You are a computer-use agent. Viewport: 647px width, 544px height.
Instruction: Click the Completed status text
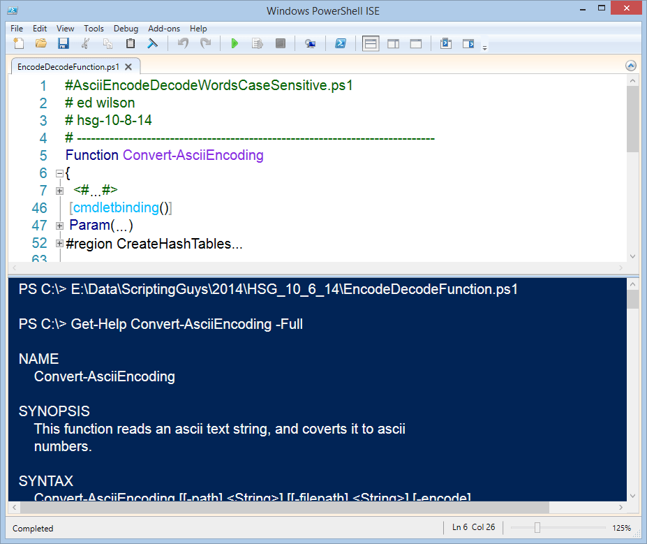pyautogui.click(x=33, y=529)
